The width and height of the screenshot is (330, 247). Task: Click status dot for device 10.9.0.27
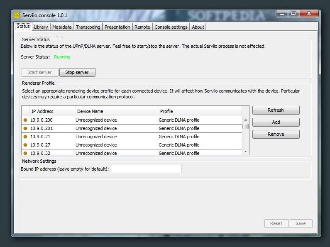[x=25, y=145]
